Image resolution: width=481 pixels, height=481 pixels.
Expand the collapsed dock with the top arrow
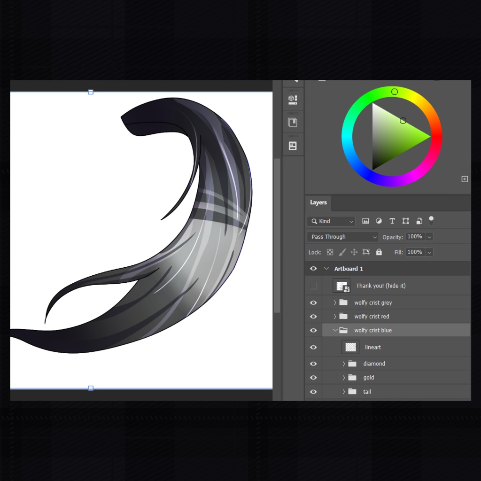tap(296, 81)
